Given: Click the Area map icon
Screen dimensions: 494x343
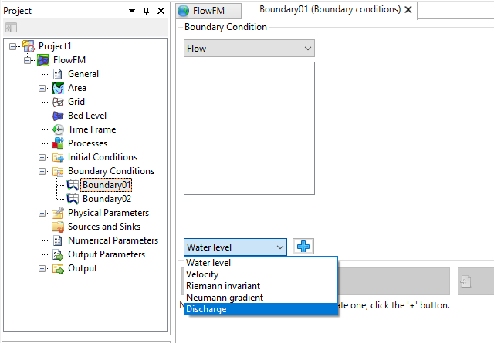Looking at the screenshot, I should (x=58, y=88).
